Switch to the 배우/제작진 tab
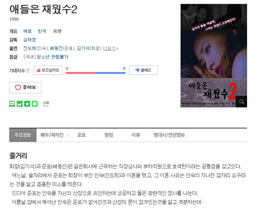 (x=52, y=135)
